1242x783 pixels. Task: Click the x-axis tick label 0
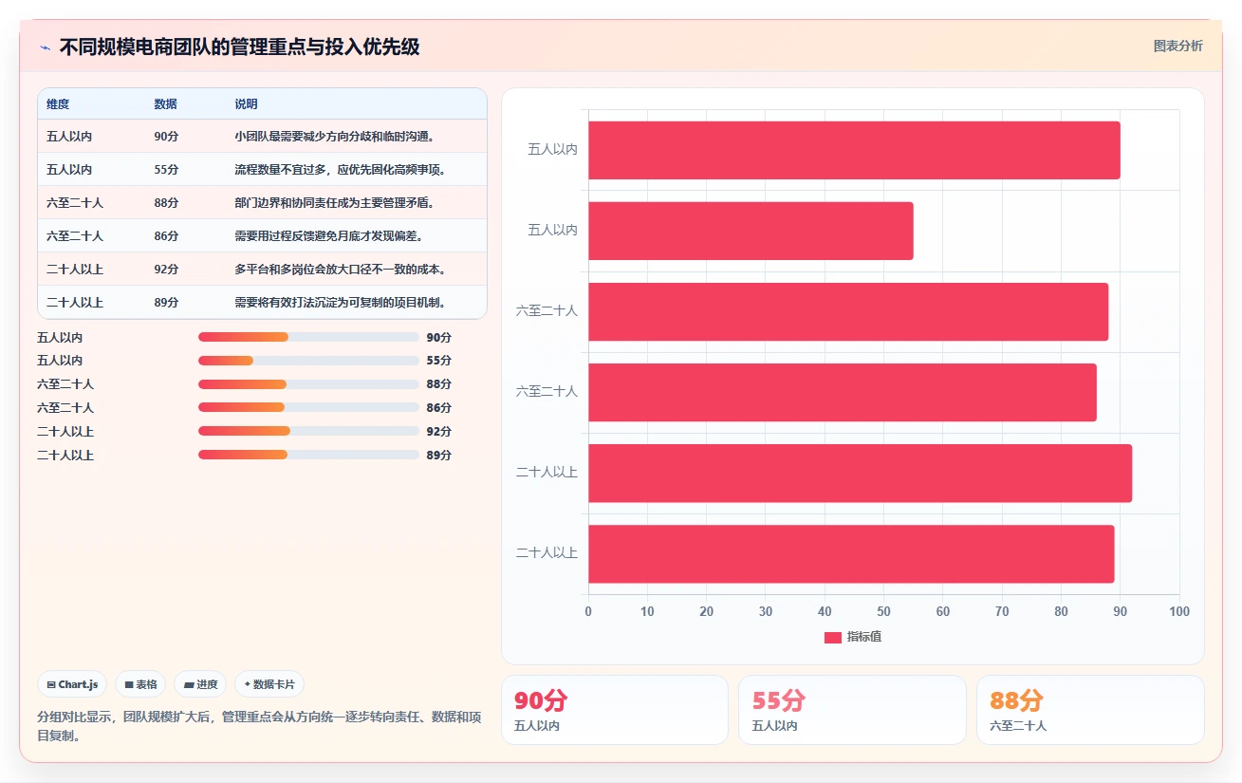pos(588,612)
